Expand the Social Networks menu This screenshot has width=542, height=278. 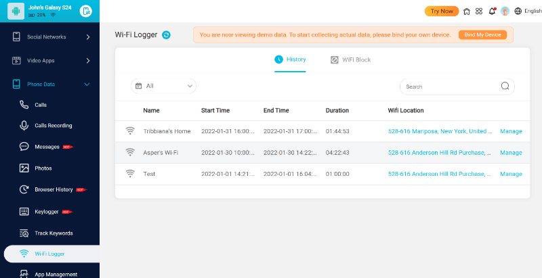click(49, 37)
